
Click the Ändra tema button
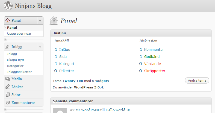click(x=197, y=81)
